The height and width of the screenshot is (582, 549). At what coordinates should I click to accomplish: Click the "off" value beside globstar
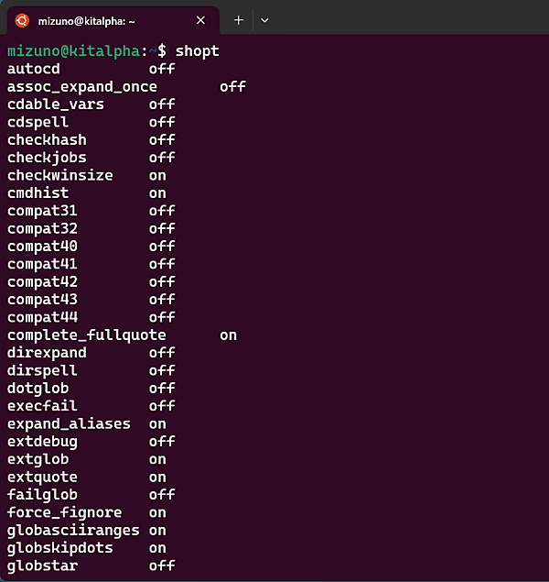click(162, 566)
